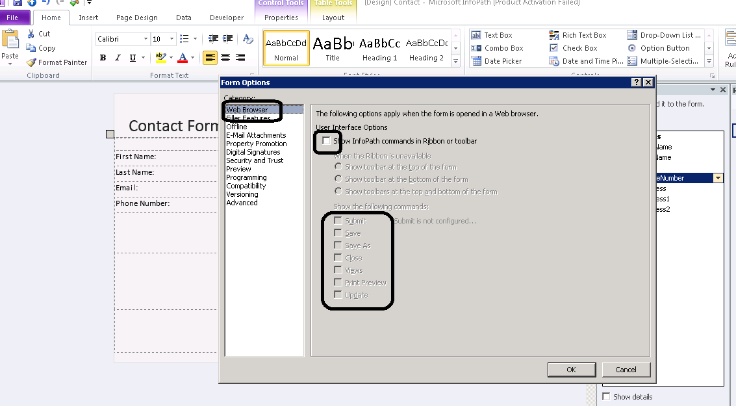This screenshot has height=406, width=736.
Task: Confirm form options with OK
Action: (x=571, y=369)
